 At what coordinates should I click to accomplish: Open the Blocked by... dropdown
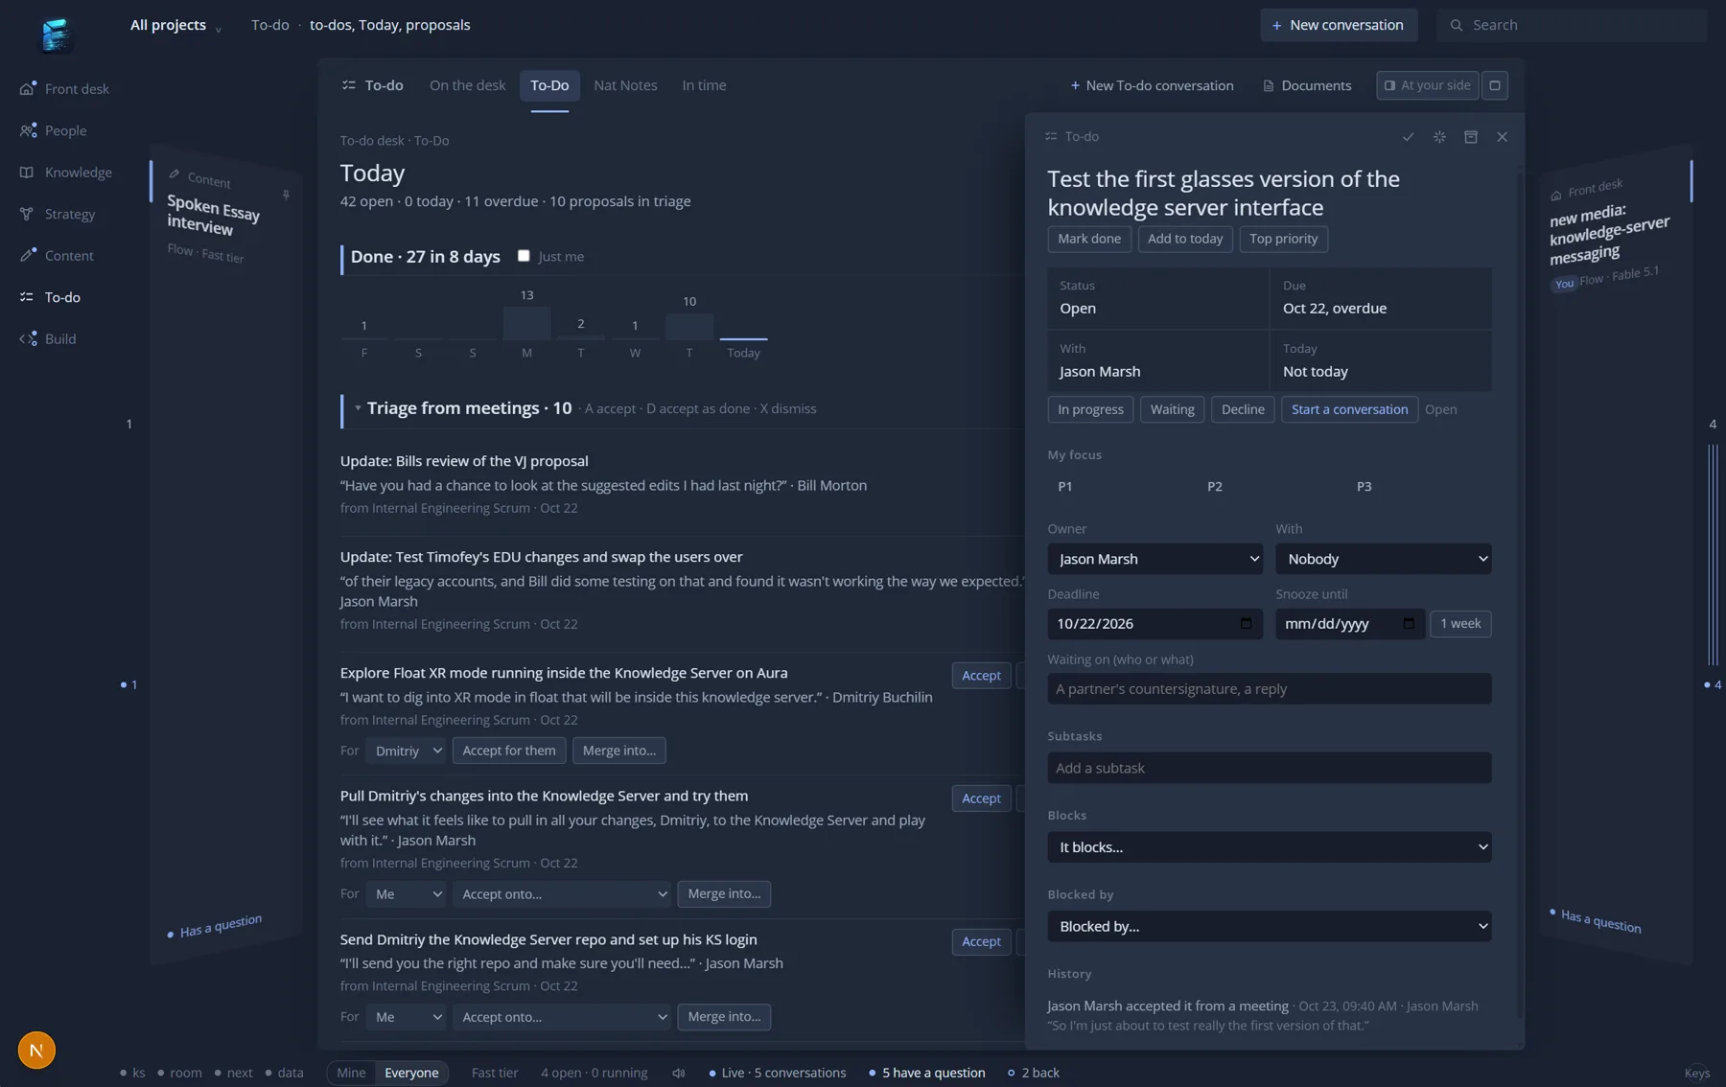point(1270,927)
